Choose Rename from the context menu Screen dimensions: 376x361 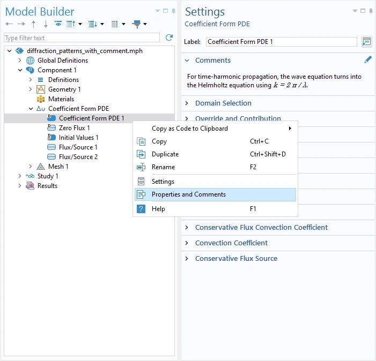pos(163,167)
